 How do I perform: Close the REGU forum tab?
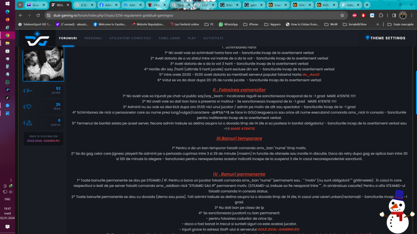tap(68, 5)
